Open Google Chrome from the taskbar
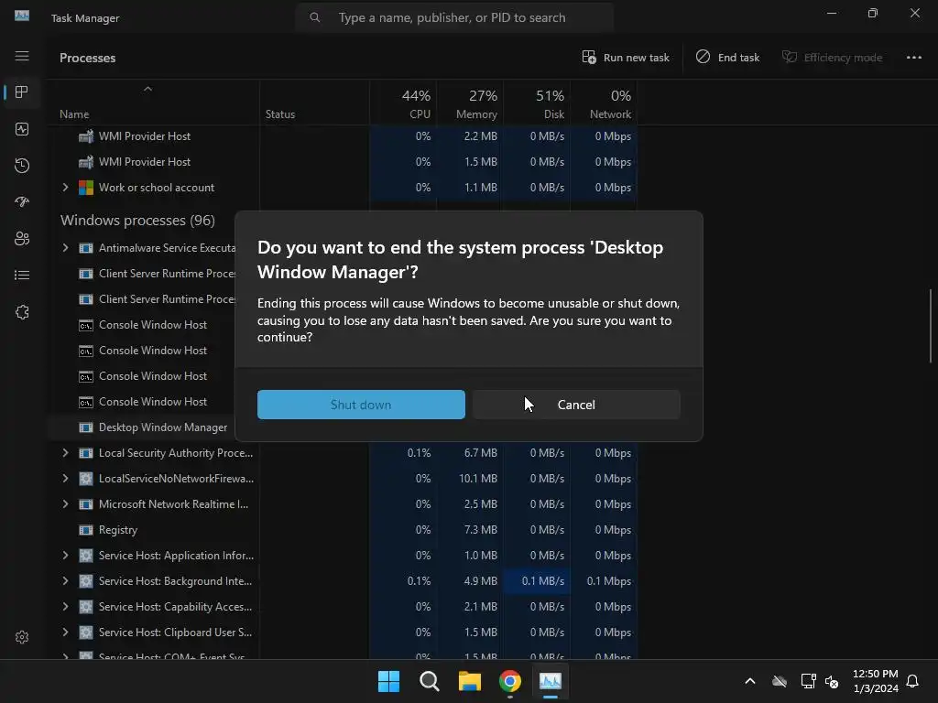The height and width of the screenshot is (703, 938). click(x=510, y=681)
